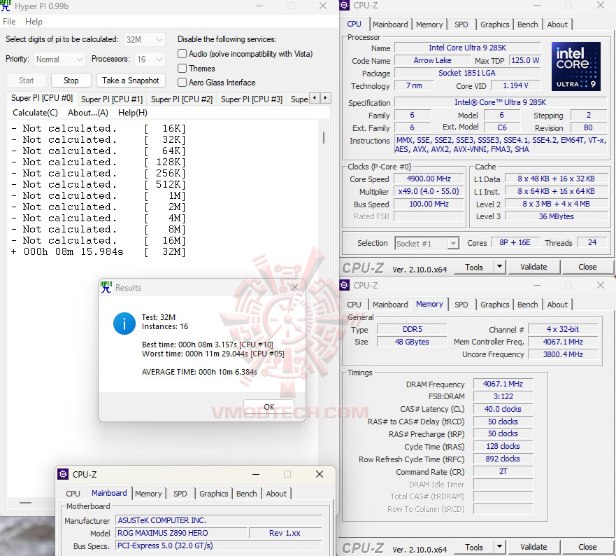Click the Stop button in Hyper PI
The image size is (616, 556).
click(x=71, y=81)
